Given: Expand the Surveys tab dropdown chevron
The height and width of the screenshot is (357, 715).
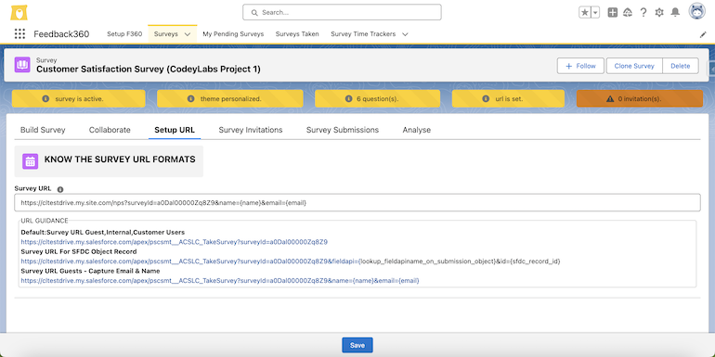Looking at the screenshot, I should tap(188, 34).
